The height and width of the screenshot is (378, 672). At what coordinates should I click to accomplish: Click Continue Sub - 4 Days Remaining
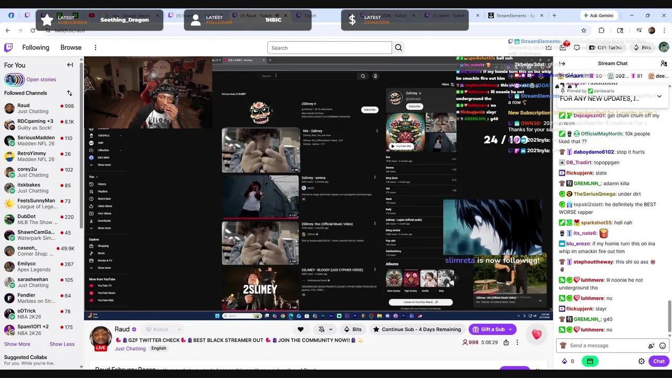pos(417,330)
